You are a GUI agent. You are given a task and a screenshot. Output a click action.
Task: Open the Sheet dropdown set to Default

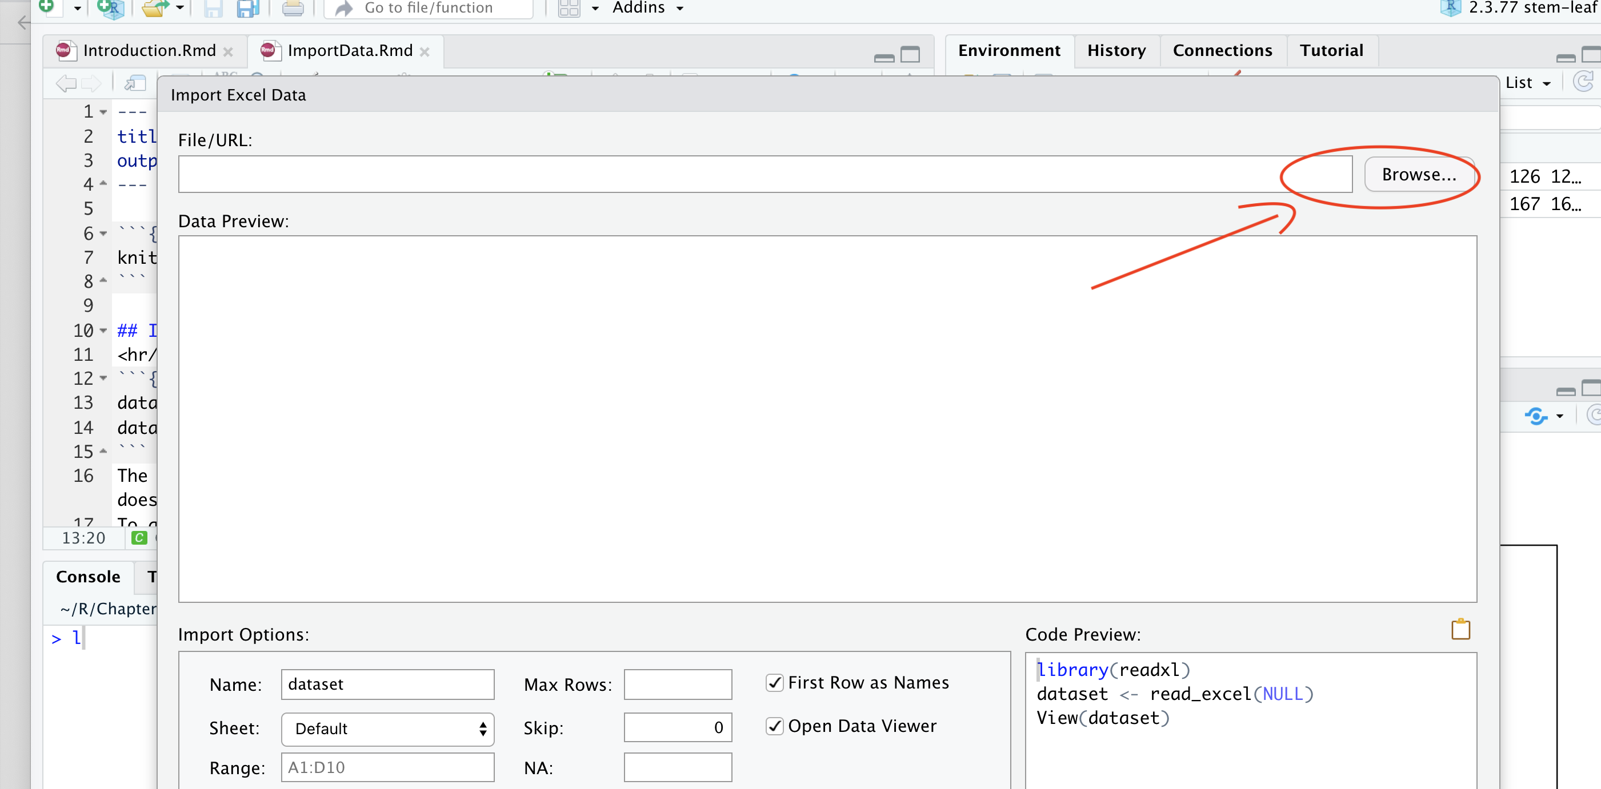coord(387,729)
